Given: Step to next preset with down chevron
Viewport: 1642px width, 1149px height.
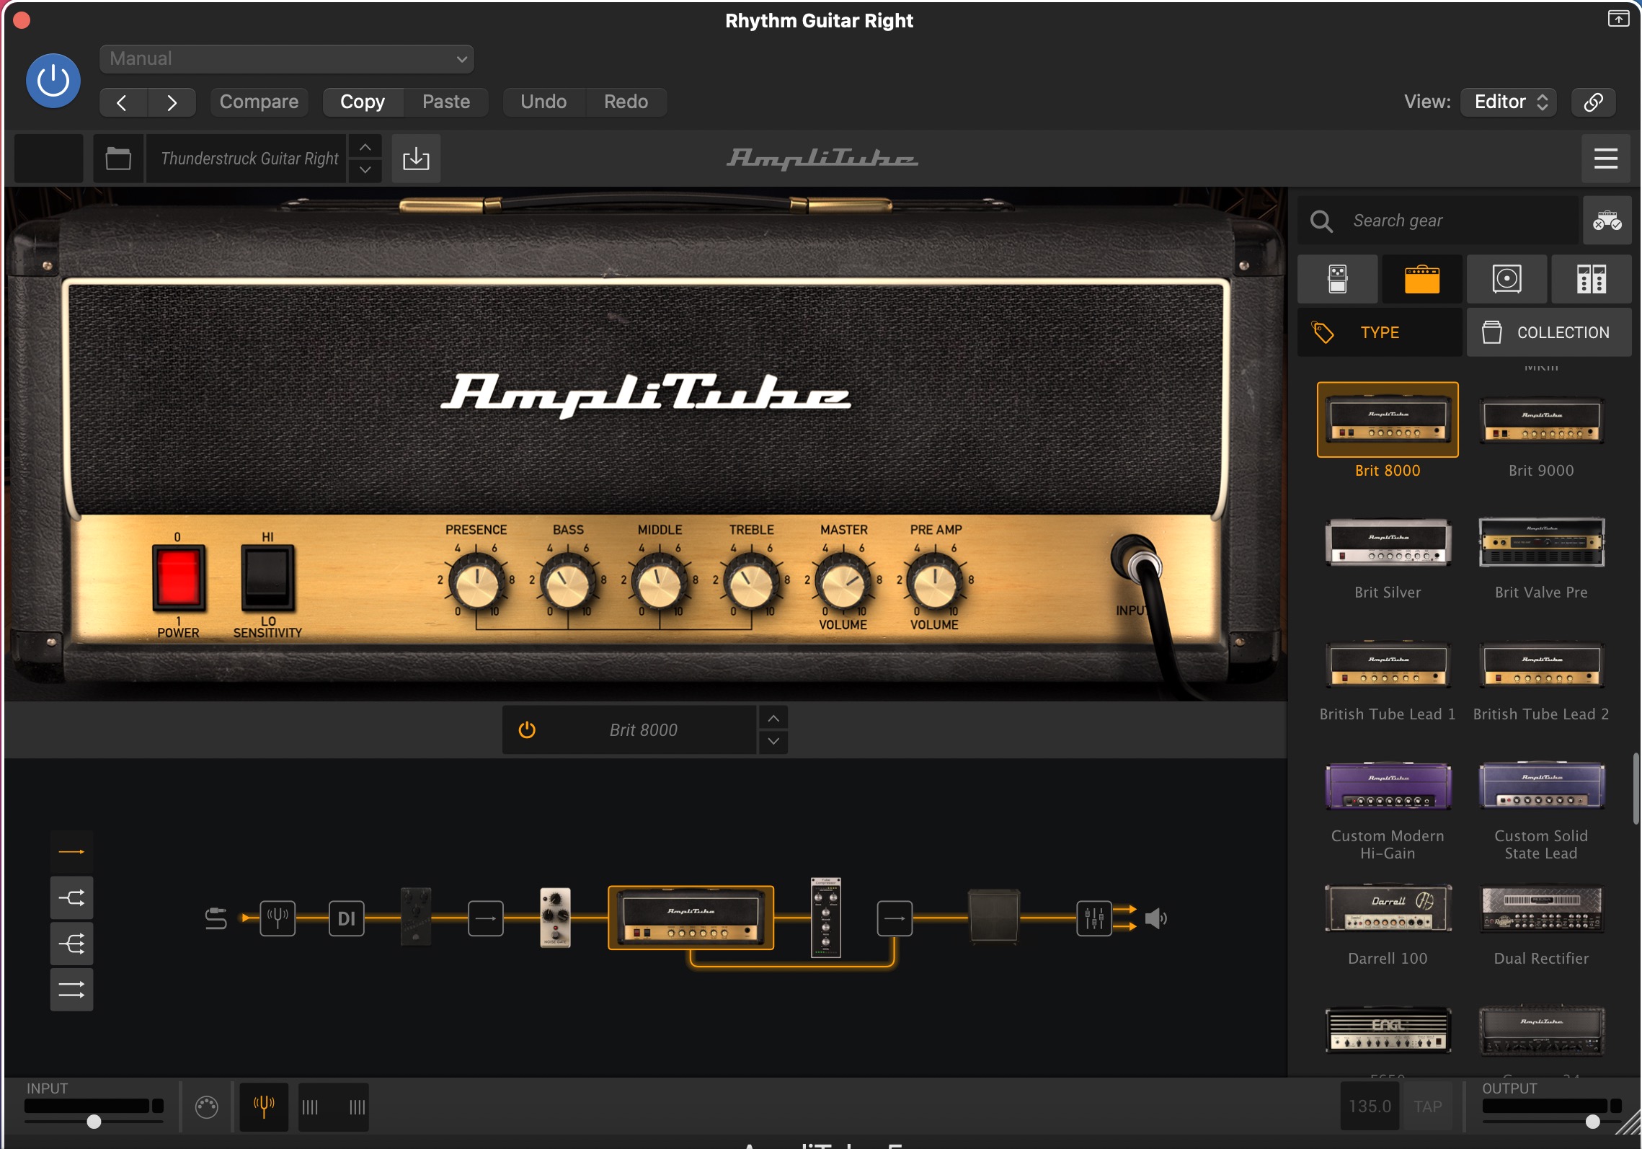Looking at the screenshot, I should point(365,170).
